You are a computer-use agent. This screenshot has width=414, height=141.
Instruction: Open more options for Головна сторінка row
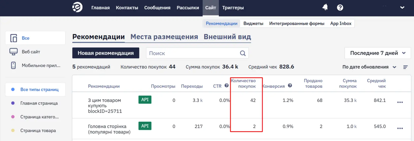(x=400, y=128)
